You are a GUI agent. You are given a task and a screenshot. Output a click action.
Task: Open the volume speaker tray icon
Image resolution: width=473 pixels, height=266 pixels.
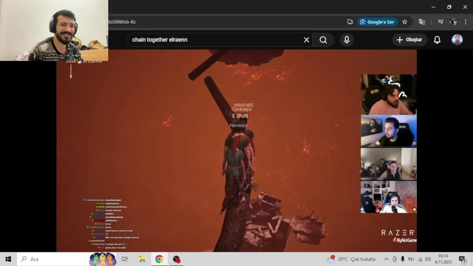428,259
